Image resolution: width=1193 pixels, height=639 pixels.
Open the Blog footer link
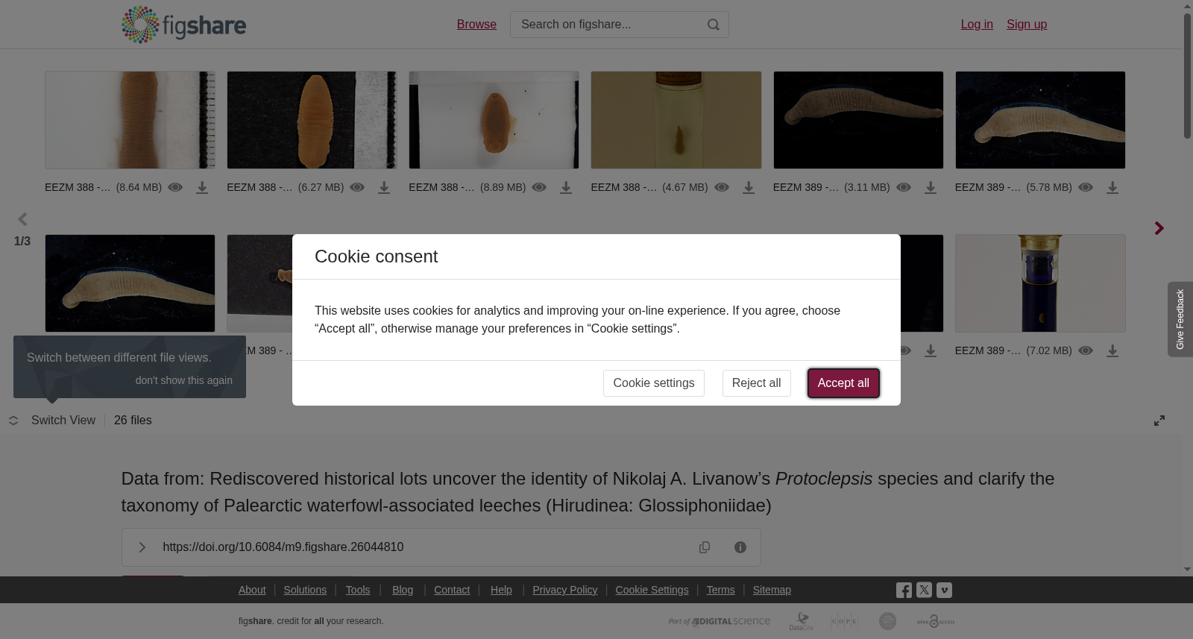point(403,590)
